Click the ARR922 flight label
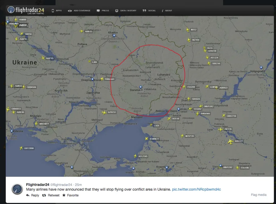The height and width of the screenshot is (204, 276). (x=224, y=88)
